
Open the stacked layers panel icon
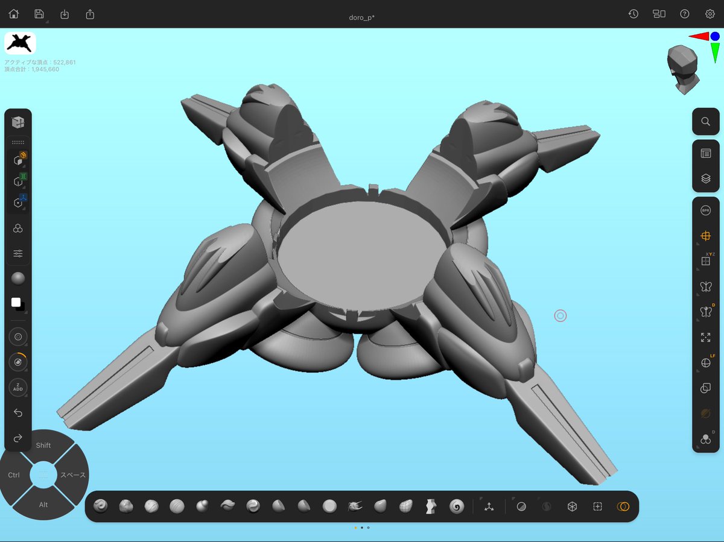[x=705, y=179]
